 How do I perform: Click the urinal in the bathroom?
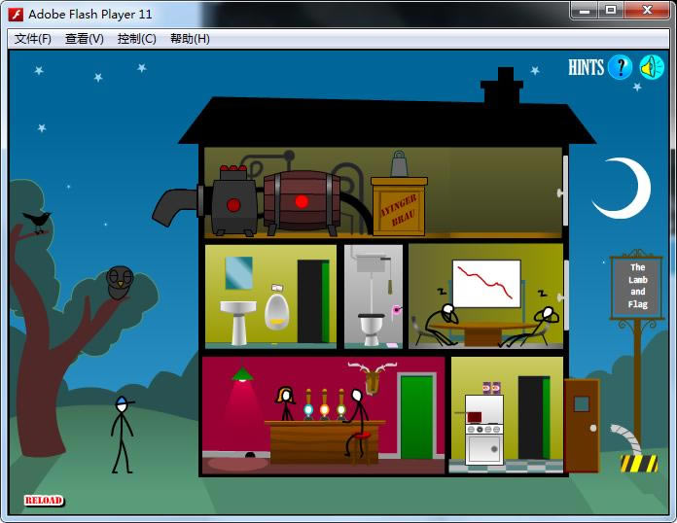[276, 311]
